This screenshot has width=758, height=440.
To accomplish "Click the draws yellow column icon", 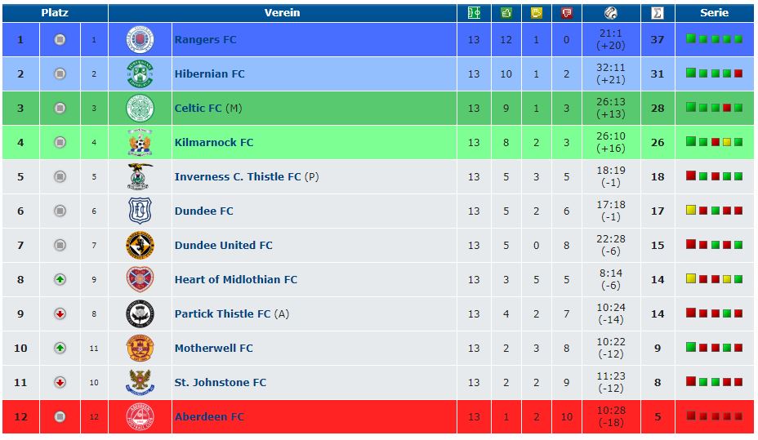I will [536, 13].
